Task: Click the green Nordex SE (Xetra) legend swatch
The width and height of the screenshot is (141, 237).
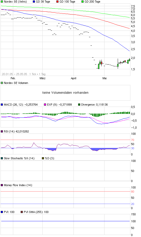Action: tap(2, 2)
